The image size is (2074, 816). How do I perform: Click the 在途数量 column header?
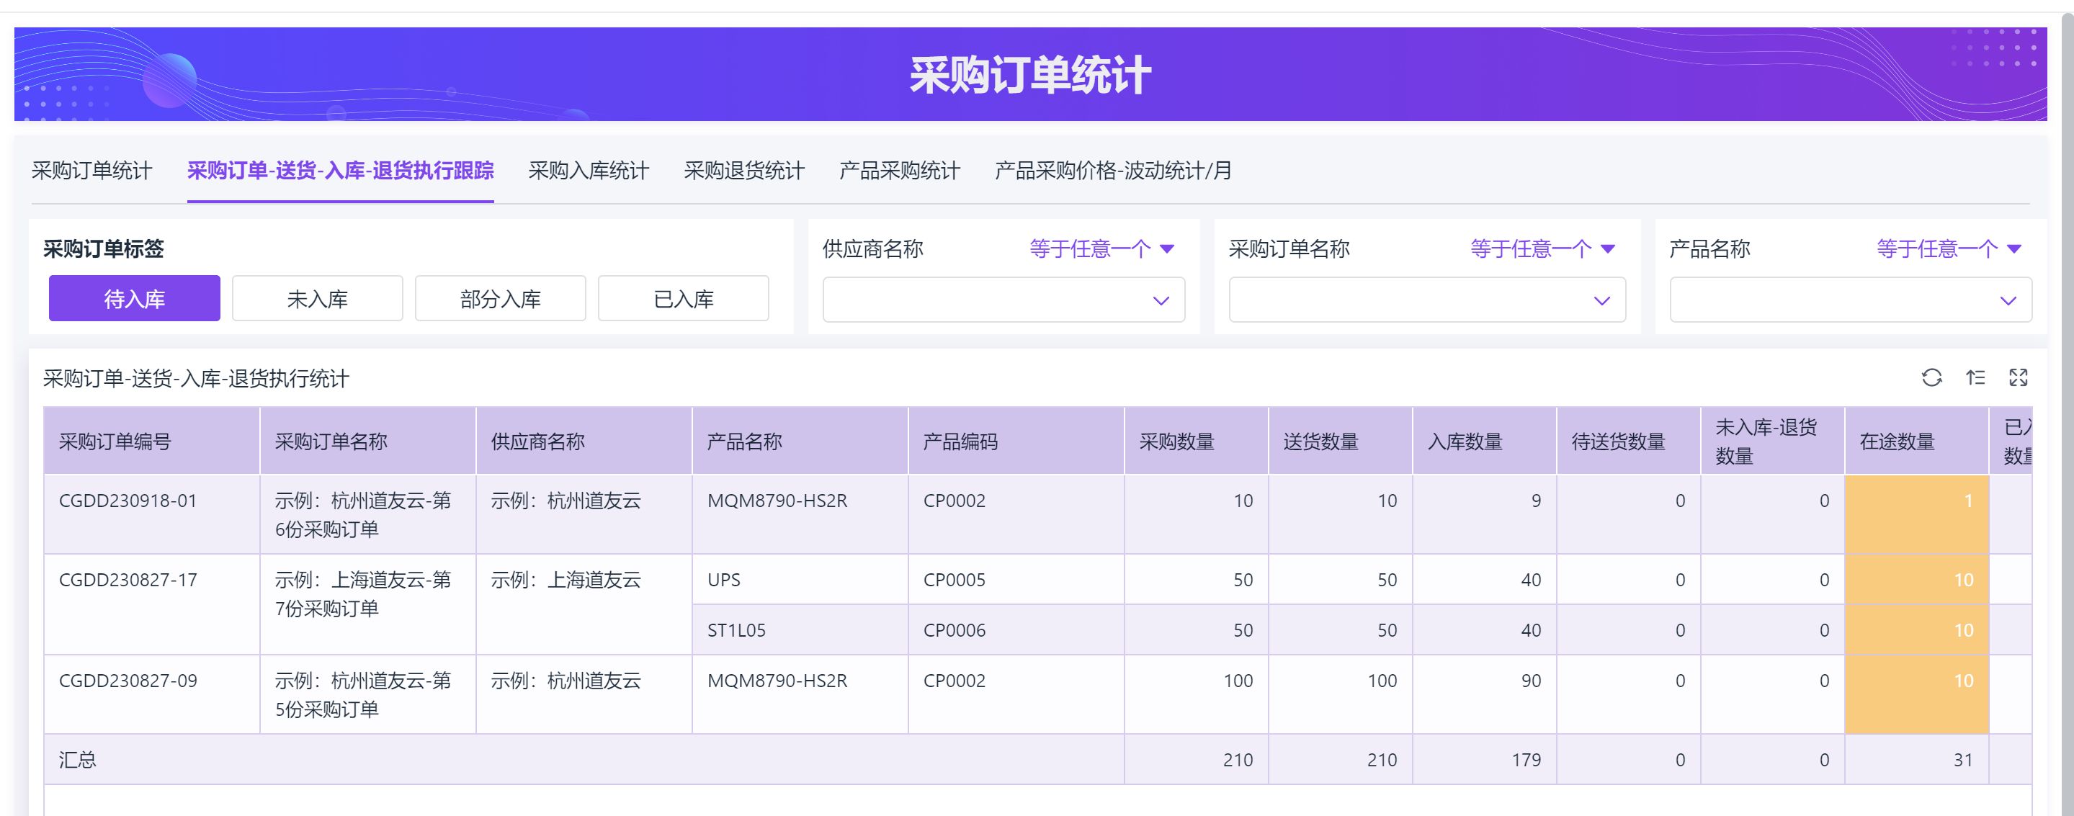[1897, 441]
